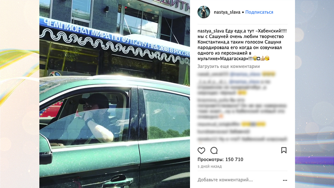Open the last blurred commenter's username
This screenshot has width=334, height=188.
click(x=207, y=139)
